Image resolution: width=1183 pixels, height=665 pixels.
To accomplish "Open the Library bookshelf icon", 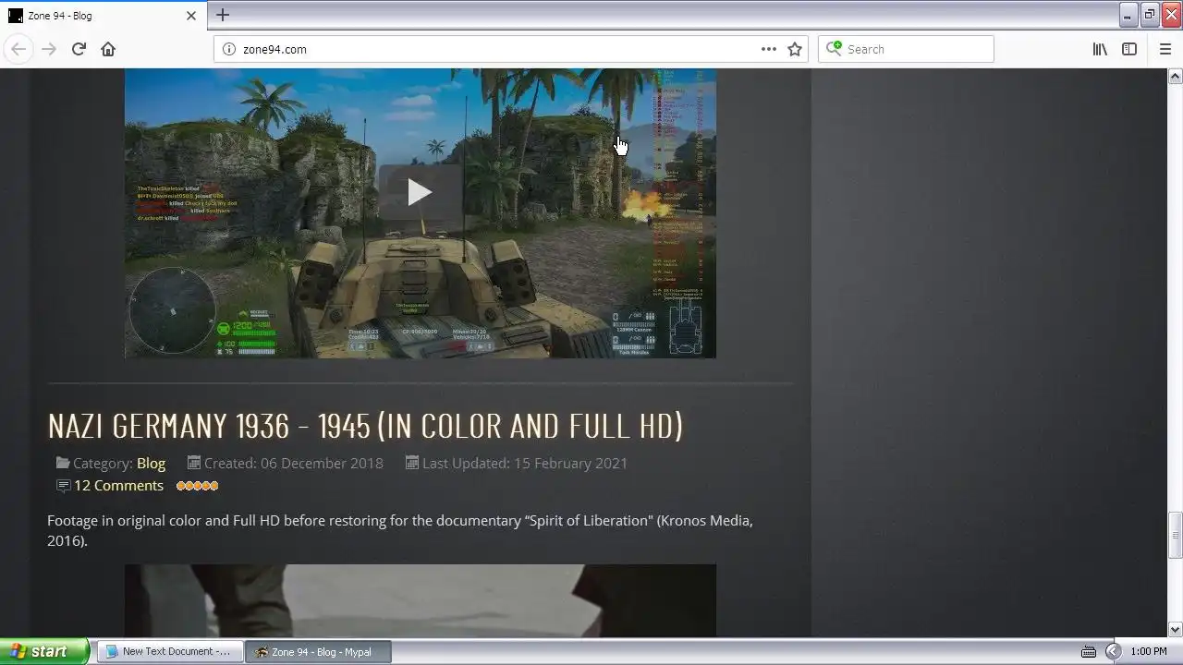I will (x=1100, y=49).
